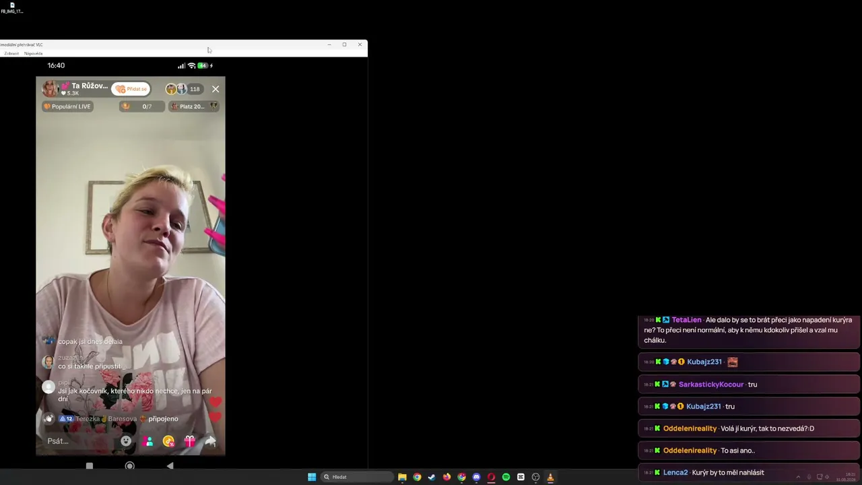Open the 'Platz 20...' ranking pill

tap(195, 106)
